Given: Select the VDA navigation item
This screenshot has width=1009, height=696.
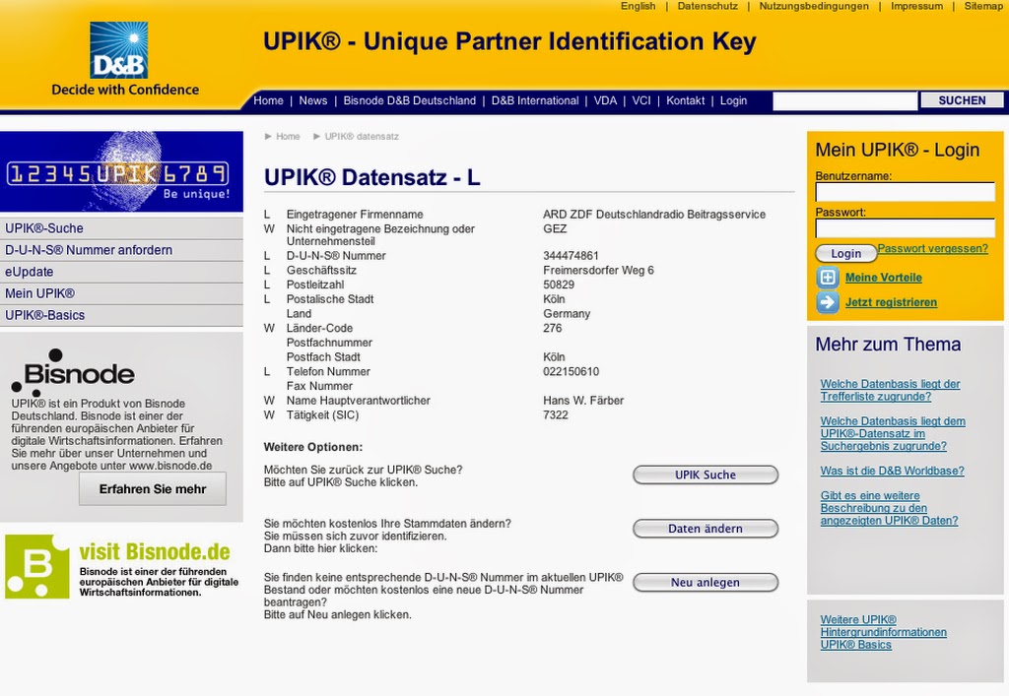Looking at the screenshot, I should (x=605, y=100).
